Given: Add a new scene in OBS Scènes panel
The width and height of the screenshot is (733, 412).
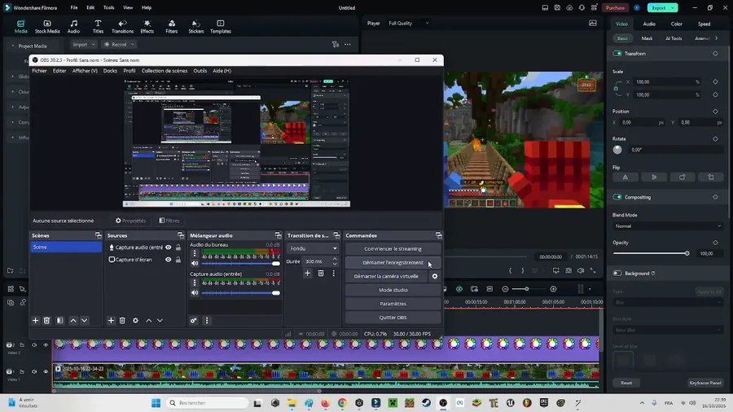Looking at the screenshot, I should [x=36, y=321].
